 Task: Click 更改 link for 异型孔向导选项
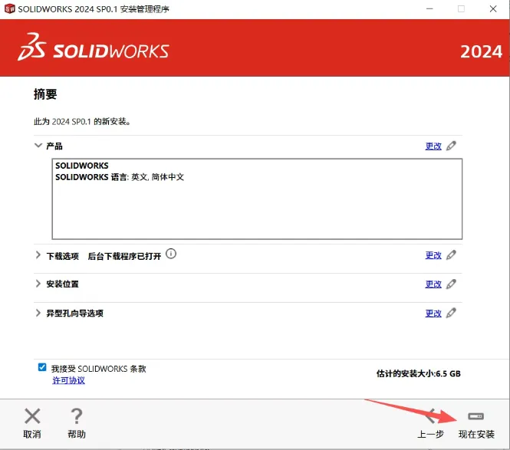pos(433,314)
